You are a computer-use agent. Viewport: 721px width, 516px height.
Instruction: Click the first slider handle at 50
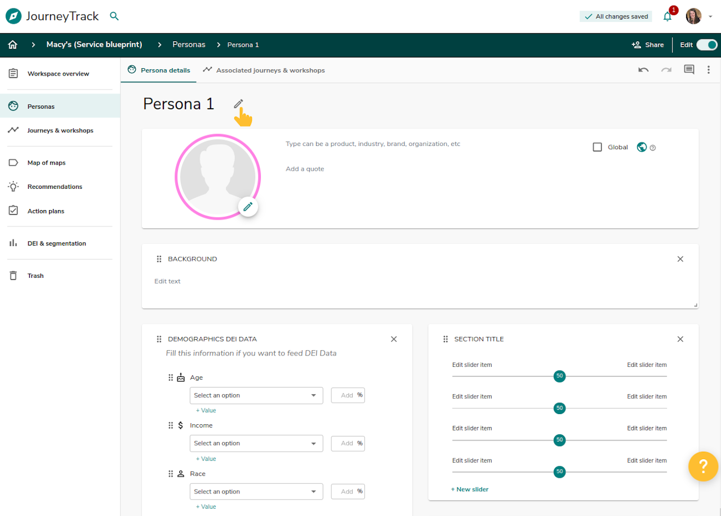click(x=559, y=376)
